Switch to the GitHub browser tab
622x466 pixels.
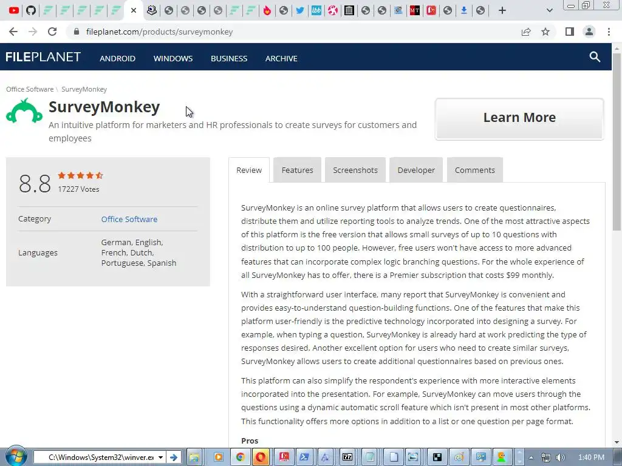31,10
